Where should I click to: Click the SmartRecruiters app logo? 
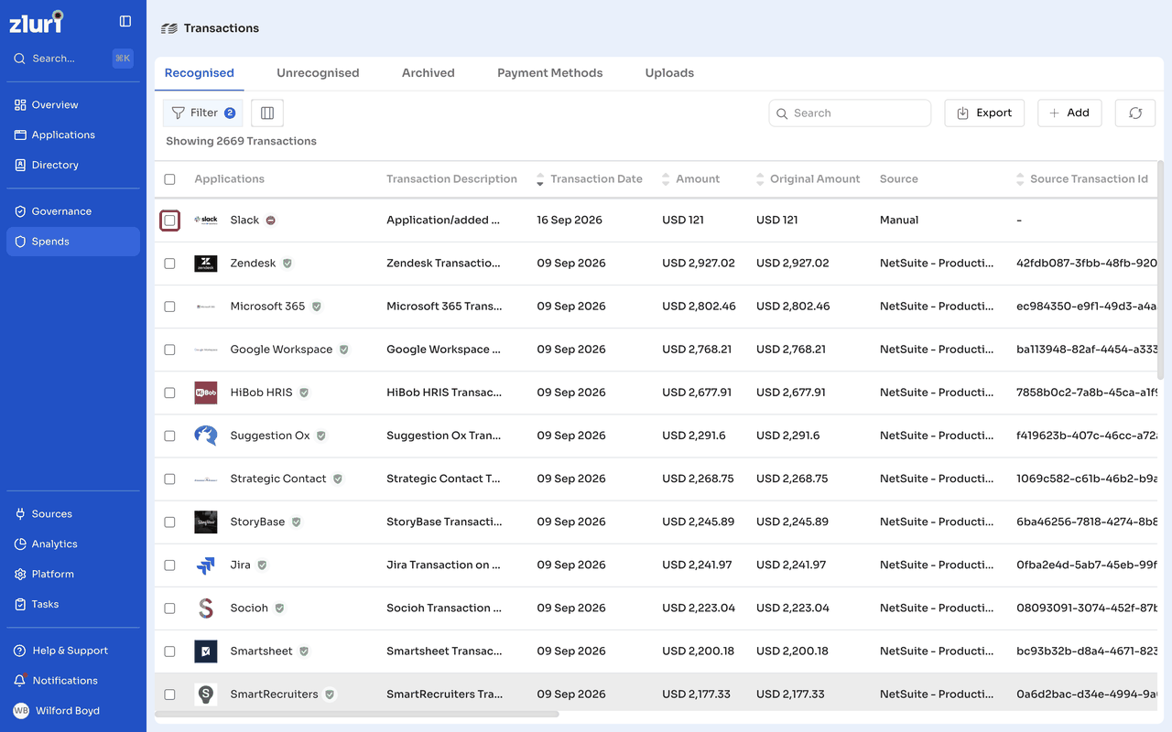206,694
